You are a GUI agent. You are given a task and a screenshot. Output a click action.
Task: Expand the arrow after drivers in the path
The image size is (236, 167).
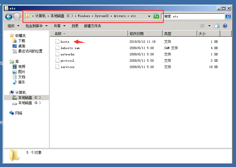[x=128, y=16]
